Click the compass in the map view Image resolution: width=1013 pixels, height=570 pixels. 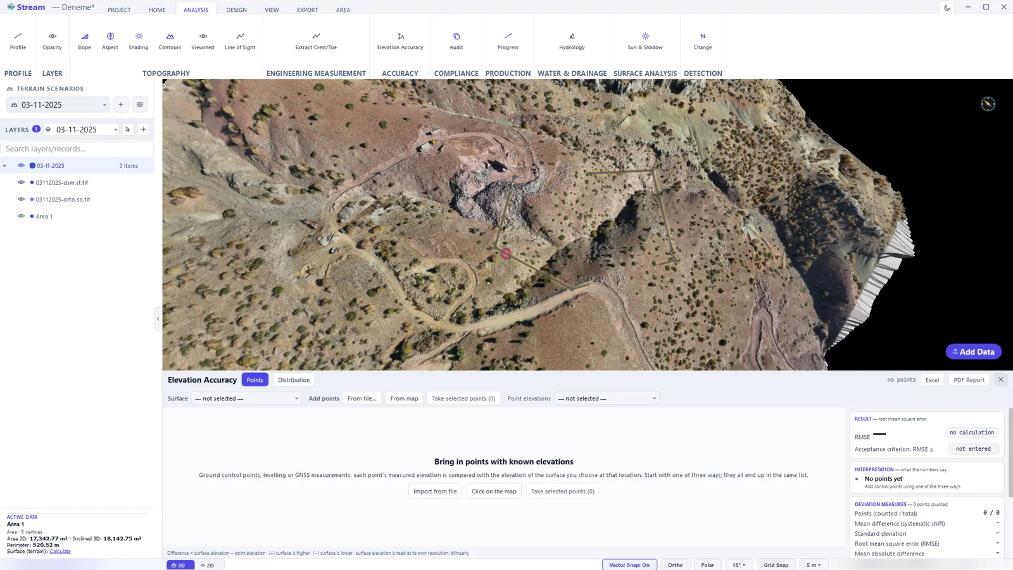tap(988, 104)
